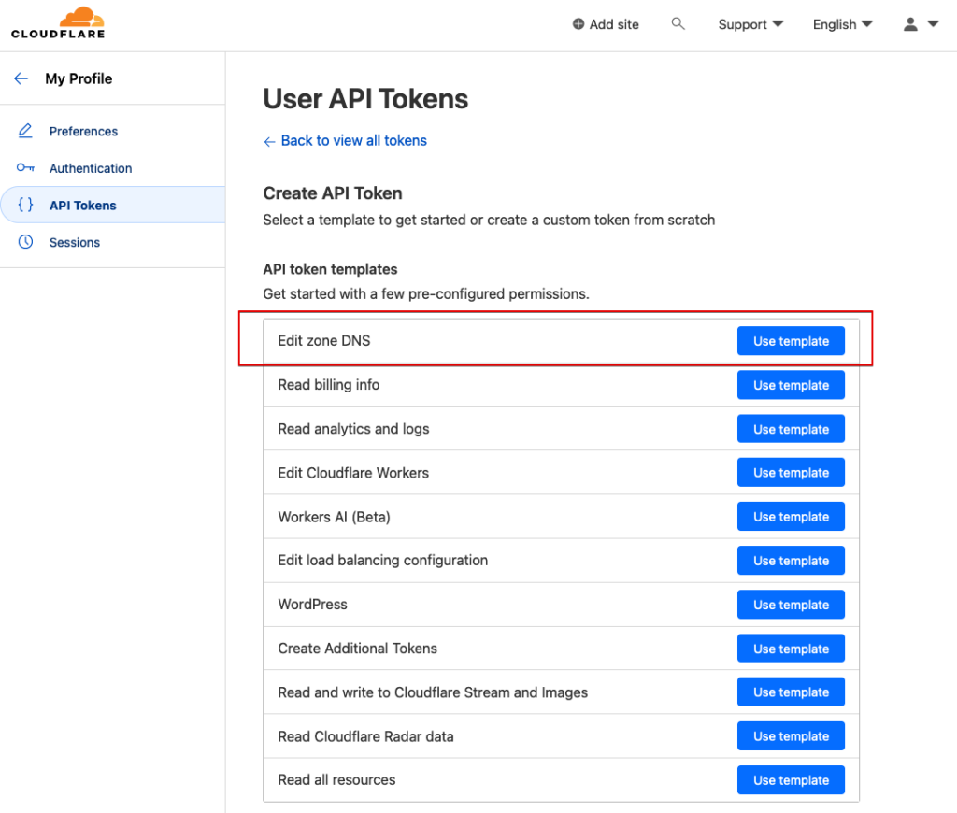Use template for Cloudflare Stream and Images

pos(791,692)
